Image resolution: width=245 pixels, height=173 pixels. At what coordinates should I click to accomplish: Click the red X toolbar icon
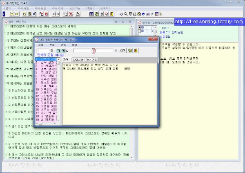point(71,14)
